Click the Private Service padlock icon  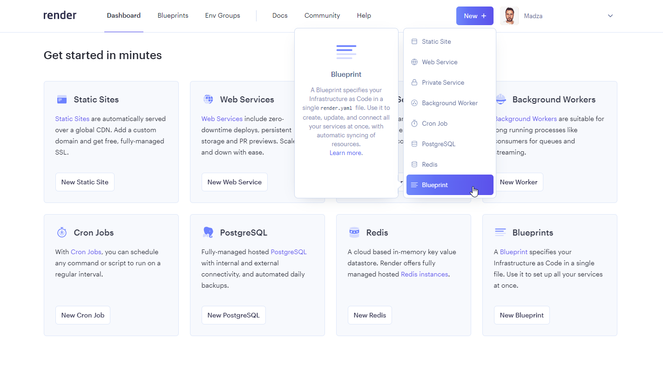pyautogui.click(x=414, y=82)
